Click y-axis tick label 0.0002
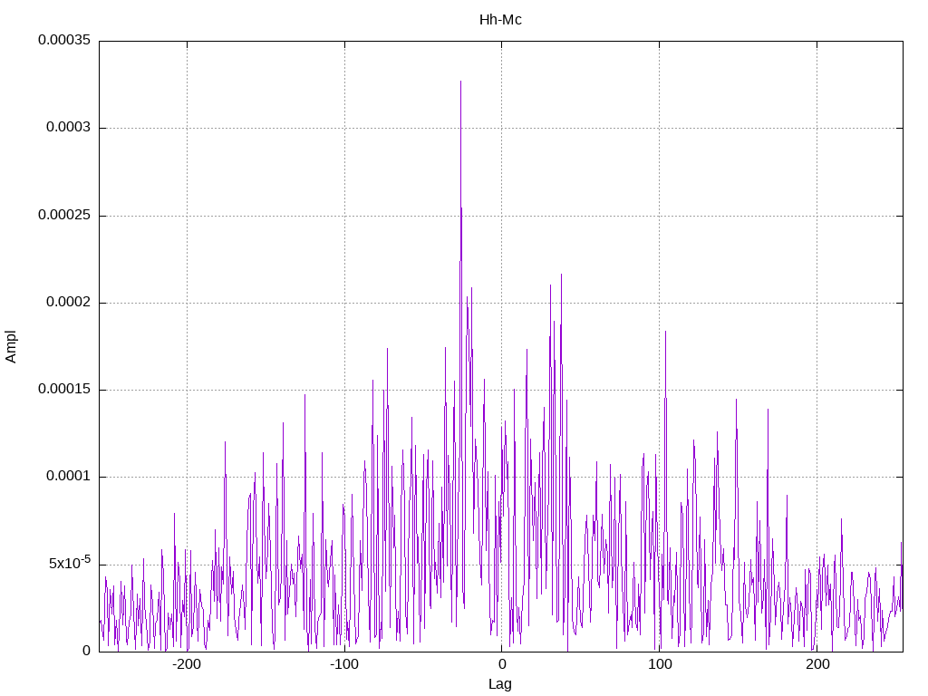The width and height of the screenshot is (928, 696). [x=69, y=303]
